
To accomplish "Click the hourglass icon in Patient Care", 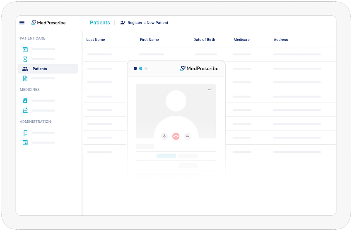I will coord(25,59).
